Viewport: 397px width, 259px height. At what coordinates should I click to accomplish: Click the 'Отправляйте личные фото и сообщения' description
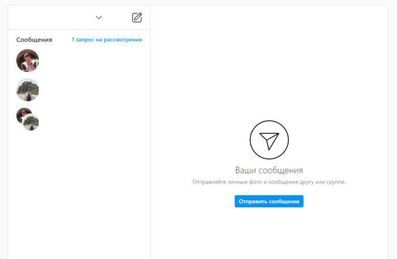coord(269,182)
